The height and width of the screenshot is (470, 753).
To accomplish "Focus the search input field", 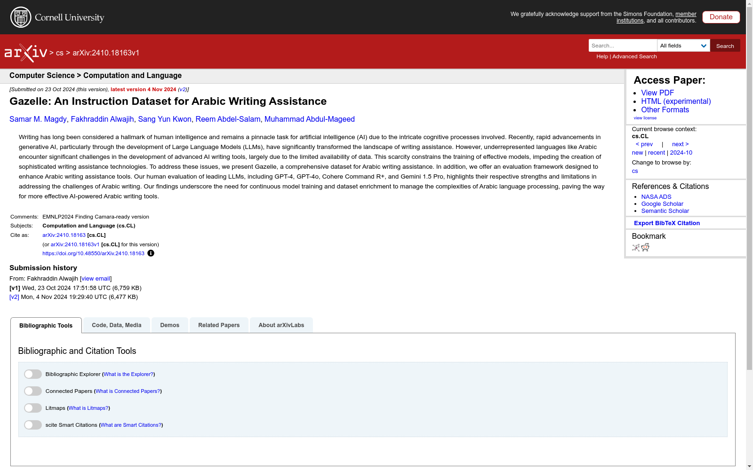I will [x=623, y=46].
